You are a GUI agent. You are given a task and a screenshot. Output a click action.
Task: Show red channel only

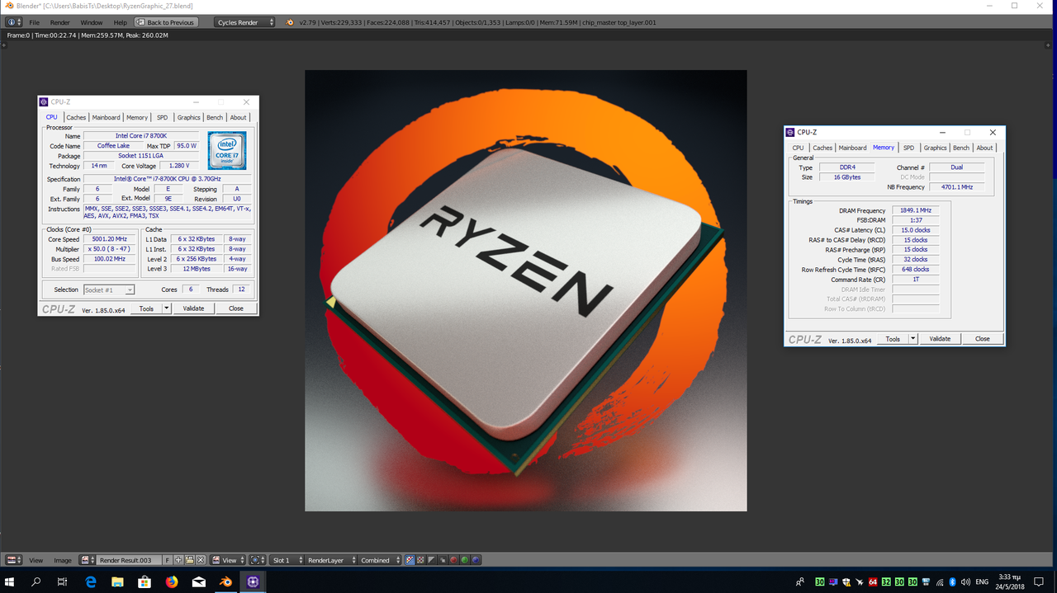coord(453,560)
